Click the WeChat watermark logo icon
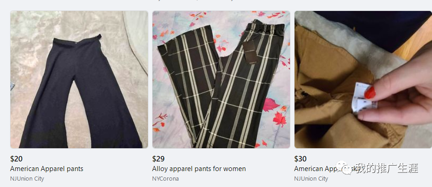 point(346,168)
